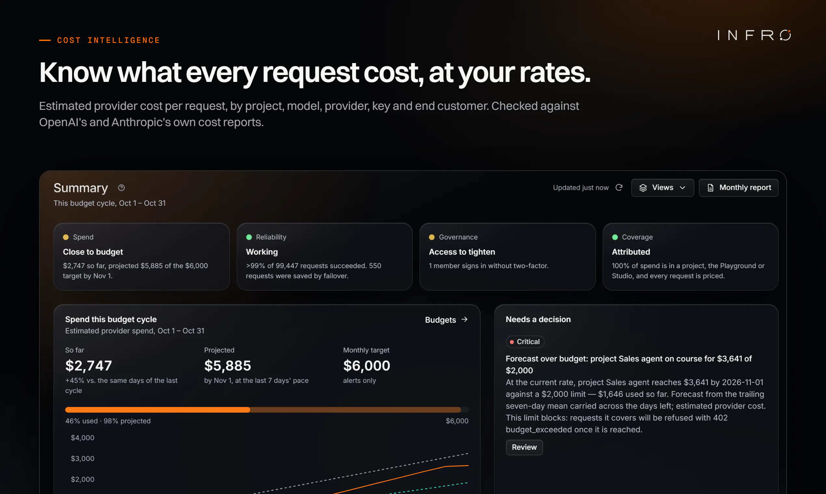Click the $2,000 chart axis label
The height and width of the screenshot is (494, 826).
tap(83, 479)
